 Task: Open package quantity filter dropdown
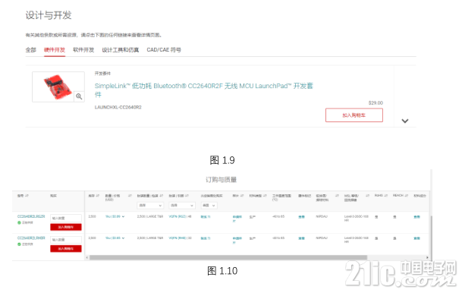click(x=150, y=205)
